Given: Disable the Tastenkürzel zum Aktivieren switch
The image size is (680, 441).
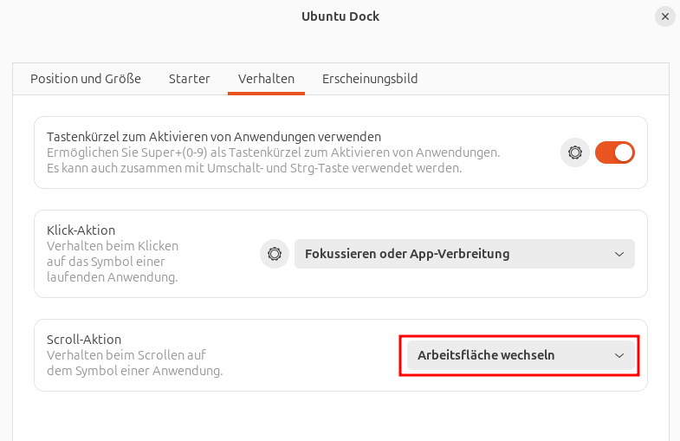Looking at the screenshot, I should click(615, 153).
